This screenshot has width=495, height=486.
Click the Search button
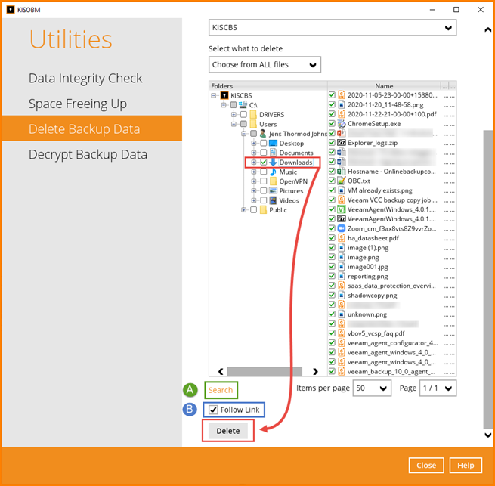221,390
